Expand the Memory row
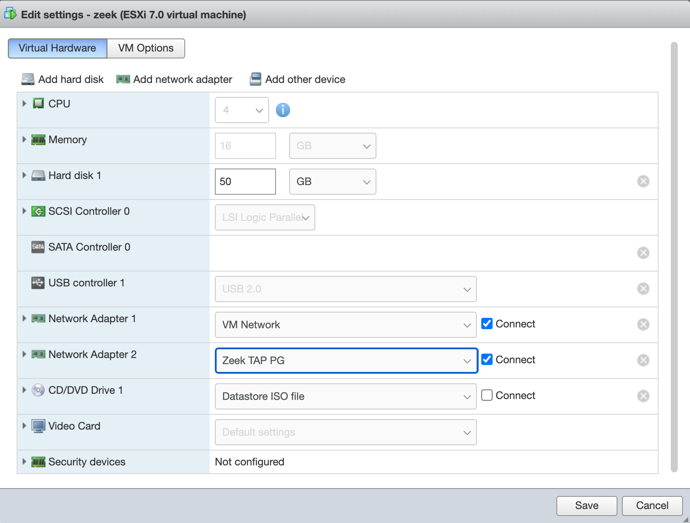Image resolution: width=690 pixels, height=523 pixels. [x=24, y=139]
